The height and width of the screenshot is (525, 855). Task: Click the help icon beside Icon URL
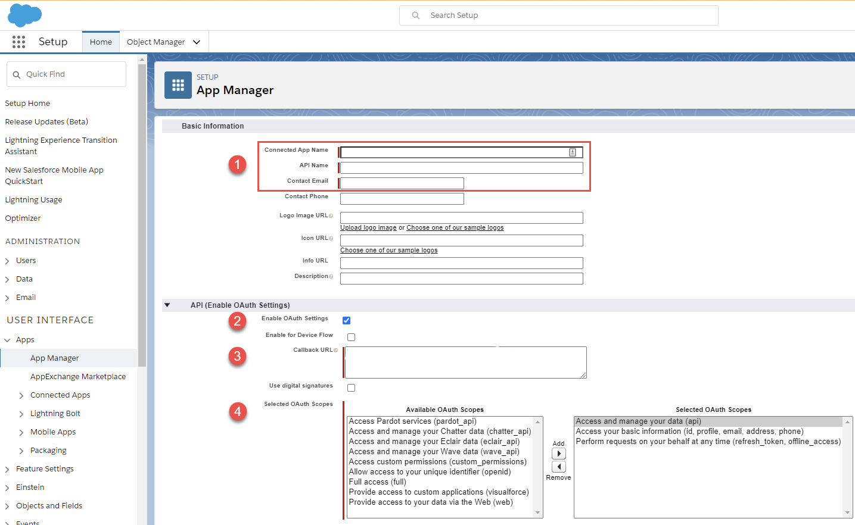coord(331,239)
